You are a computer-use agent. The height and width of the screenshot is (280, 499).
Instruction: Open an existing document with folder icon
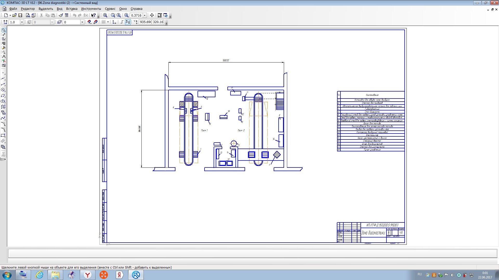(14, 15)
